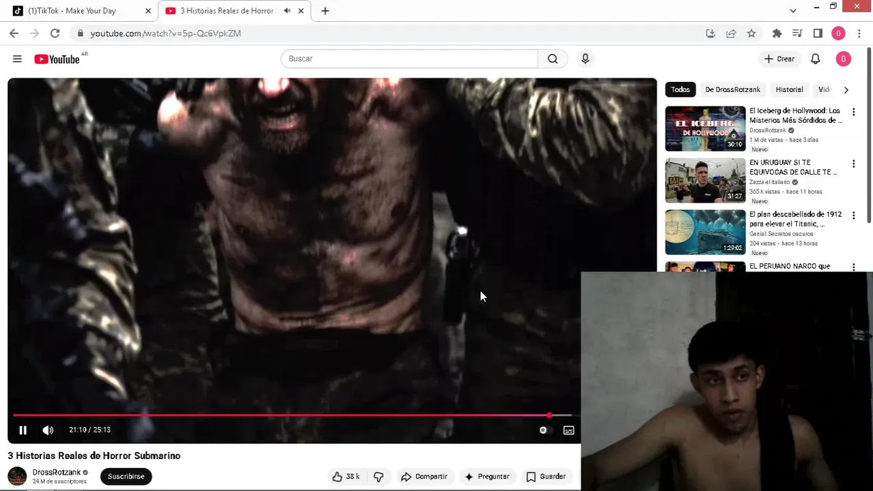Open the tab search dropdown arrow
Image resolution: width=873 pixels, height=491 pixels.
coord(792,11)
